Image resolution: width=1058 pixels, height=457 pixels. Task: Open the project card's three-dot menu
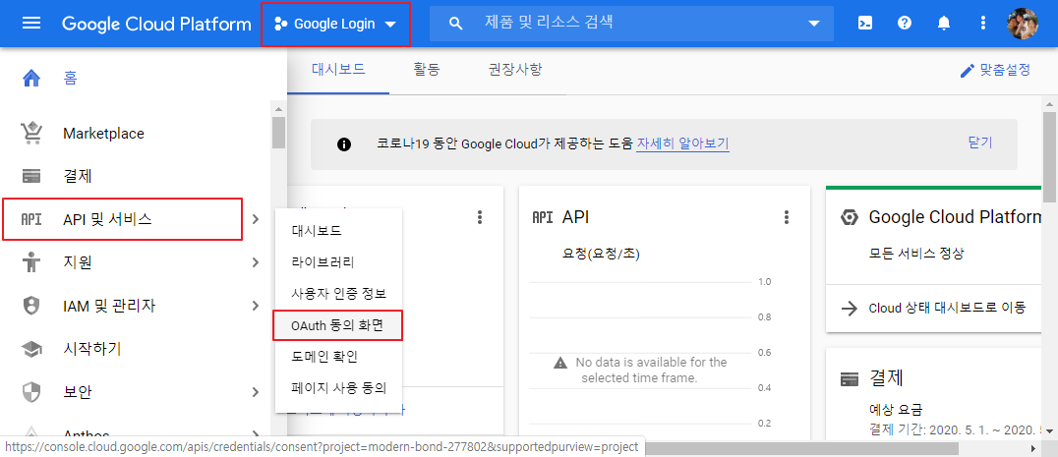point(480,217)
